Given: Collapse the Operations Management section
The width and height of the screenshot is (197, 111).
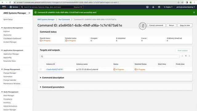Looking at the screenshot, I should point(2,28).
